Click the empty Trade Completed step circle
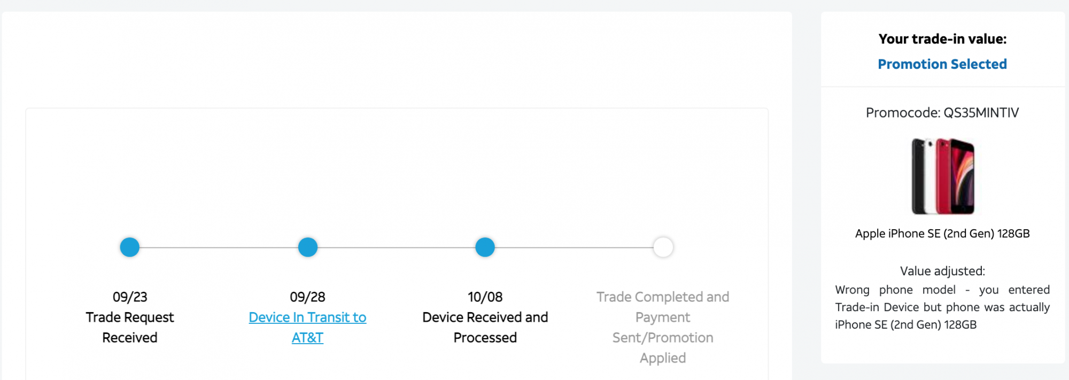This screenshot has height=380, width=1069. [663, 247]
